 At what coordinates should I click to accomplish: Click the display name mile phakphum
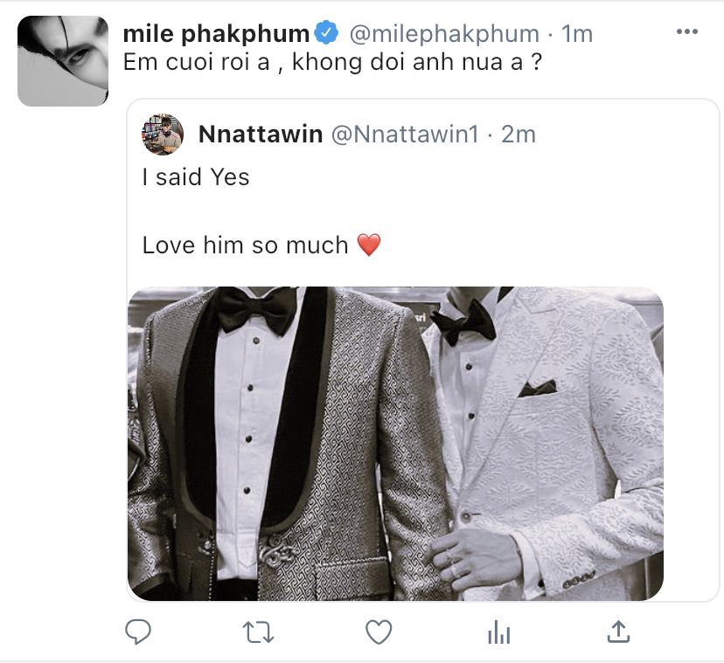[x=216, y=34]
